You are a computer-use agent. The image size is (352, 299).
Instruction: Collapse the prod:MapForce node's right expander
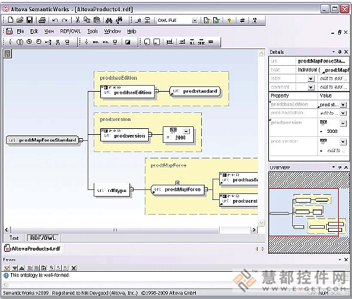point(206,189)
